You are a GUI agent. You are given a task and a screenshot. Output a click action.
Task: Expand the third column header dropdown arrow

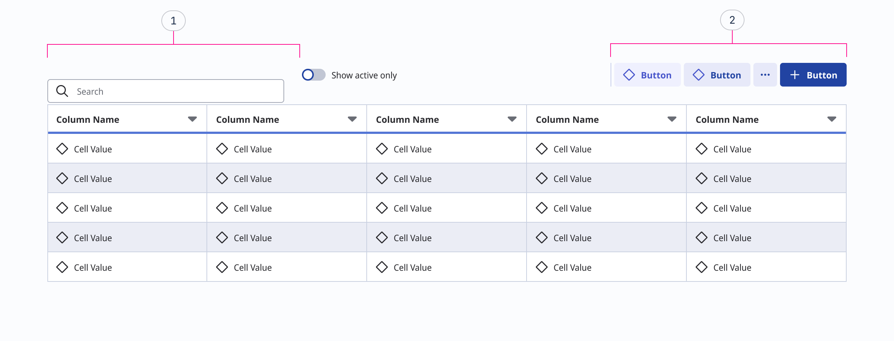(512, 119)
